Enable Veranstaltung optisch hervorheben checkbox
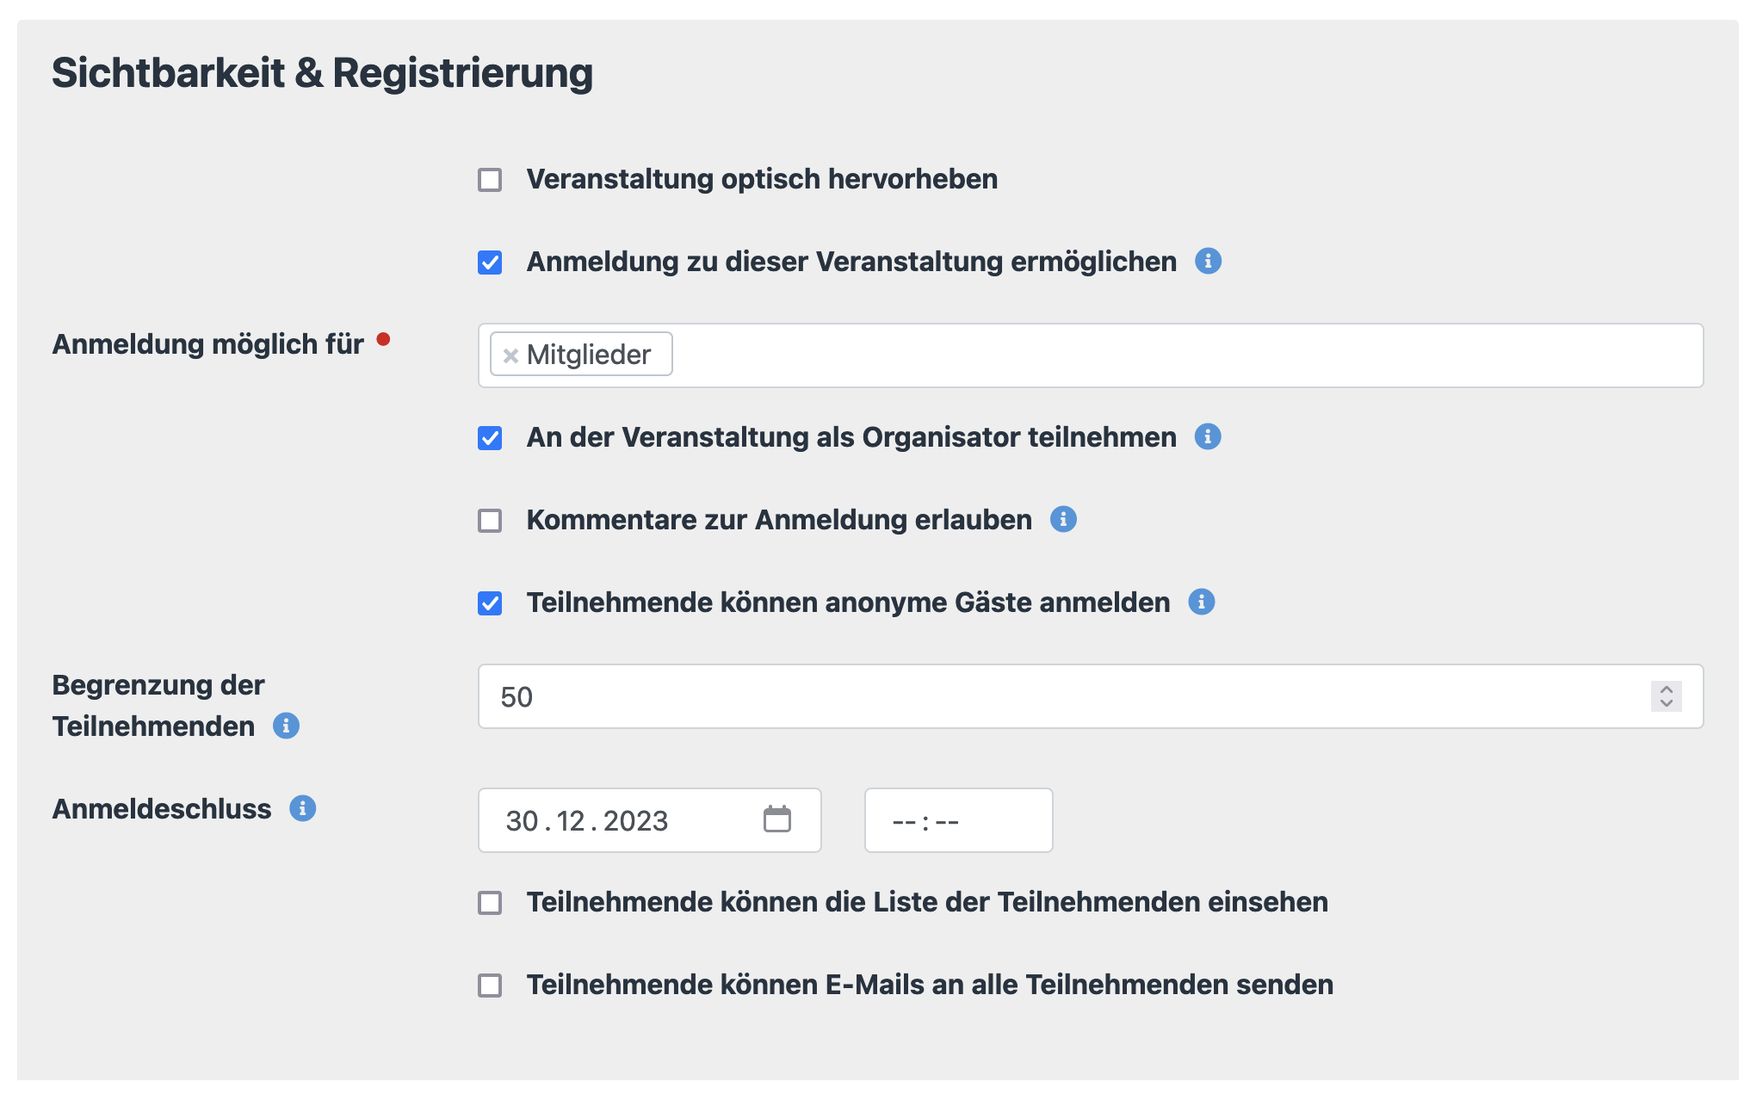This screenshot has height=1100, width=1763. (490, 180)
